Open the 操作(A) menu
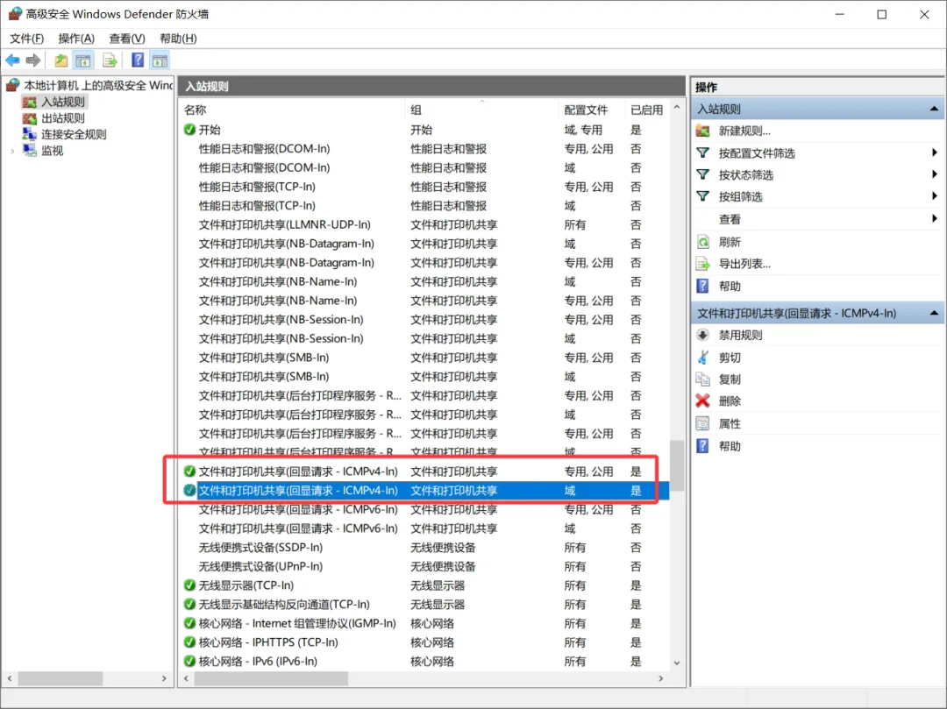The image size is (947, 709). (x=76, y=39)
